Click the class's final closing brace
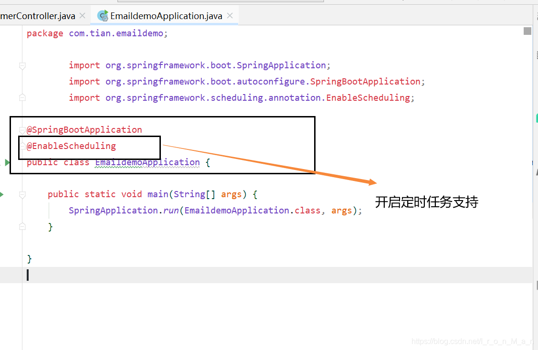This screenshot has width=538, height=350. 30,259
